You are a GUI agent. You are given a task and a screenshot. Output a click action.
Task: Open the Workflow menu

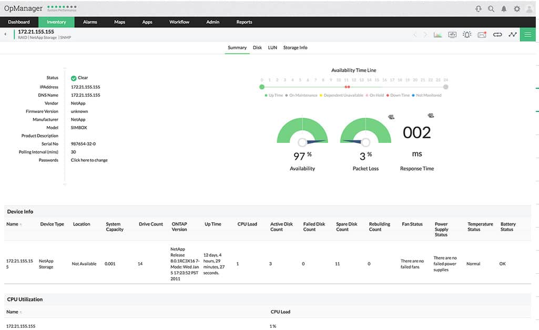pyautogui.click(x=179, y=22)
